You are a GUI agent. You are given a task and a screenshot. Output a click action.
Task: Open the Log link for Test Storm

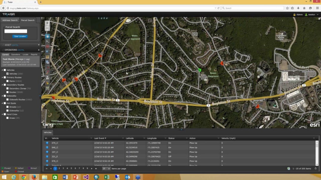[27, 59]
